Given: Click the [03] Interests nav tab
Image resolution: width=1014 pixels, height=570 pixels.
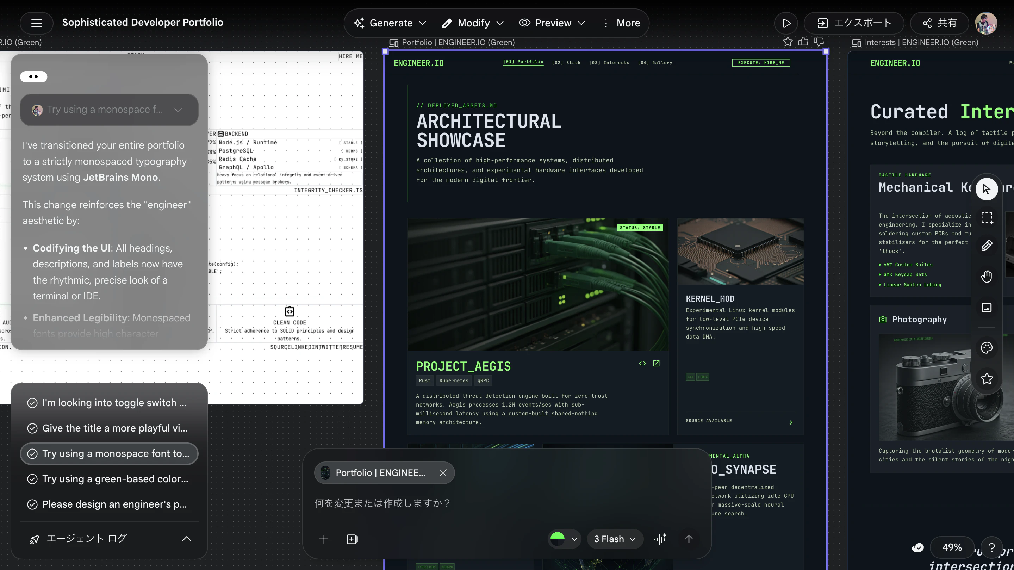Looking at the screenshot, I should click(609, 63).
